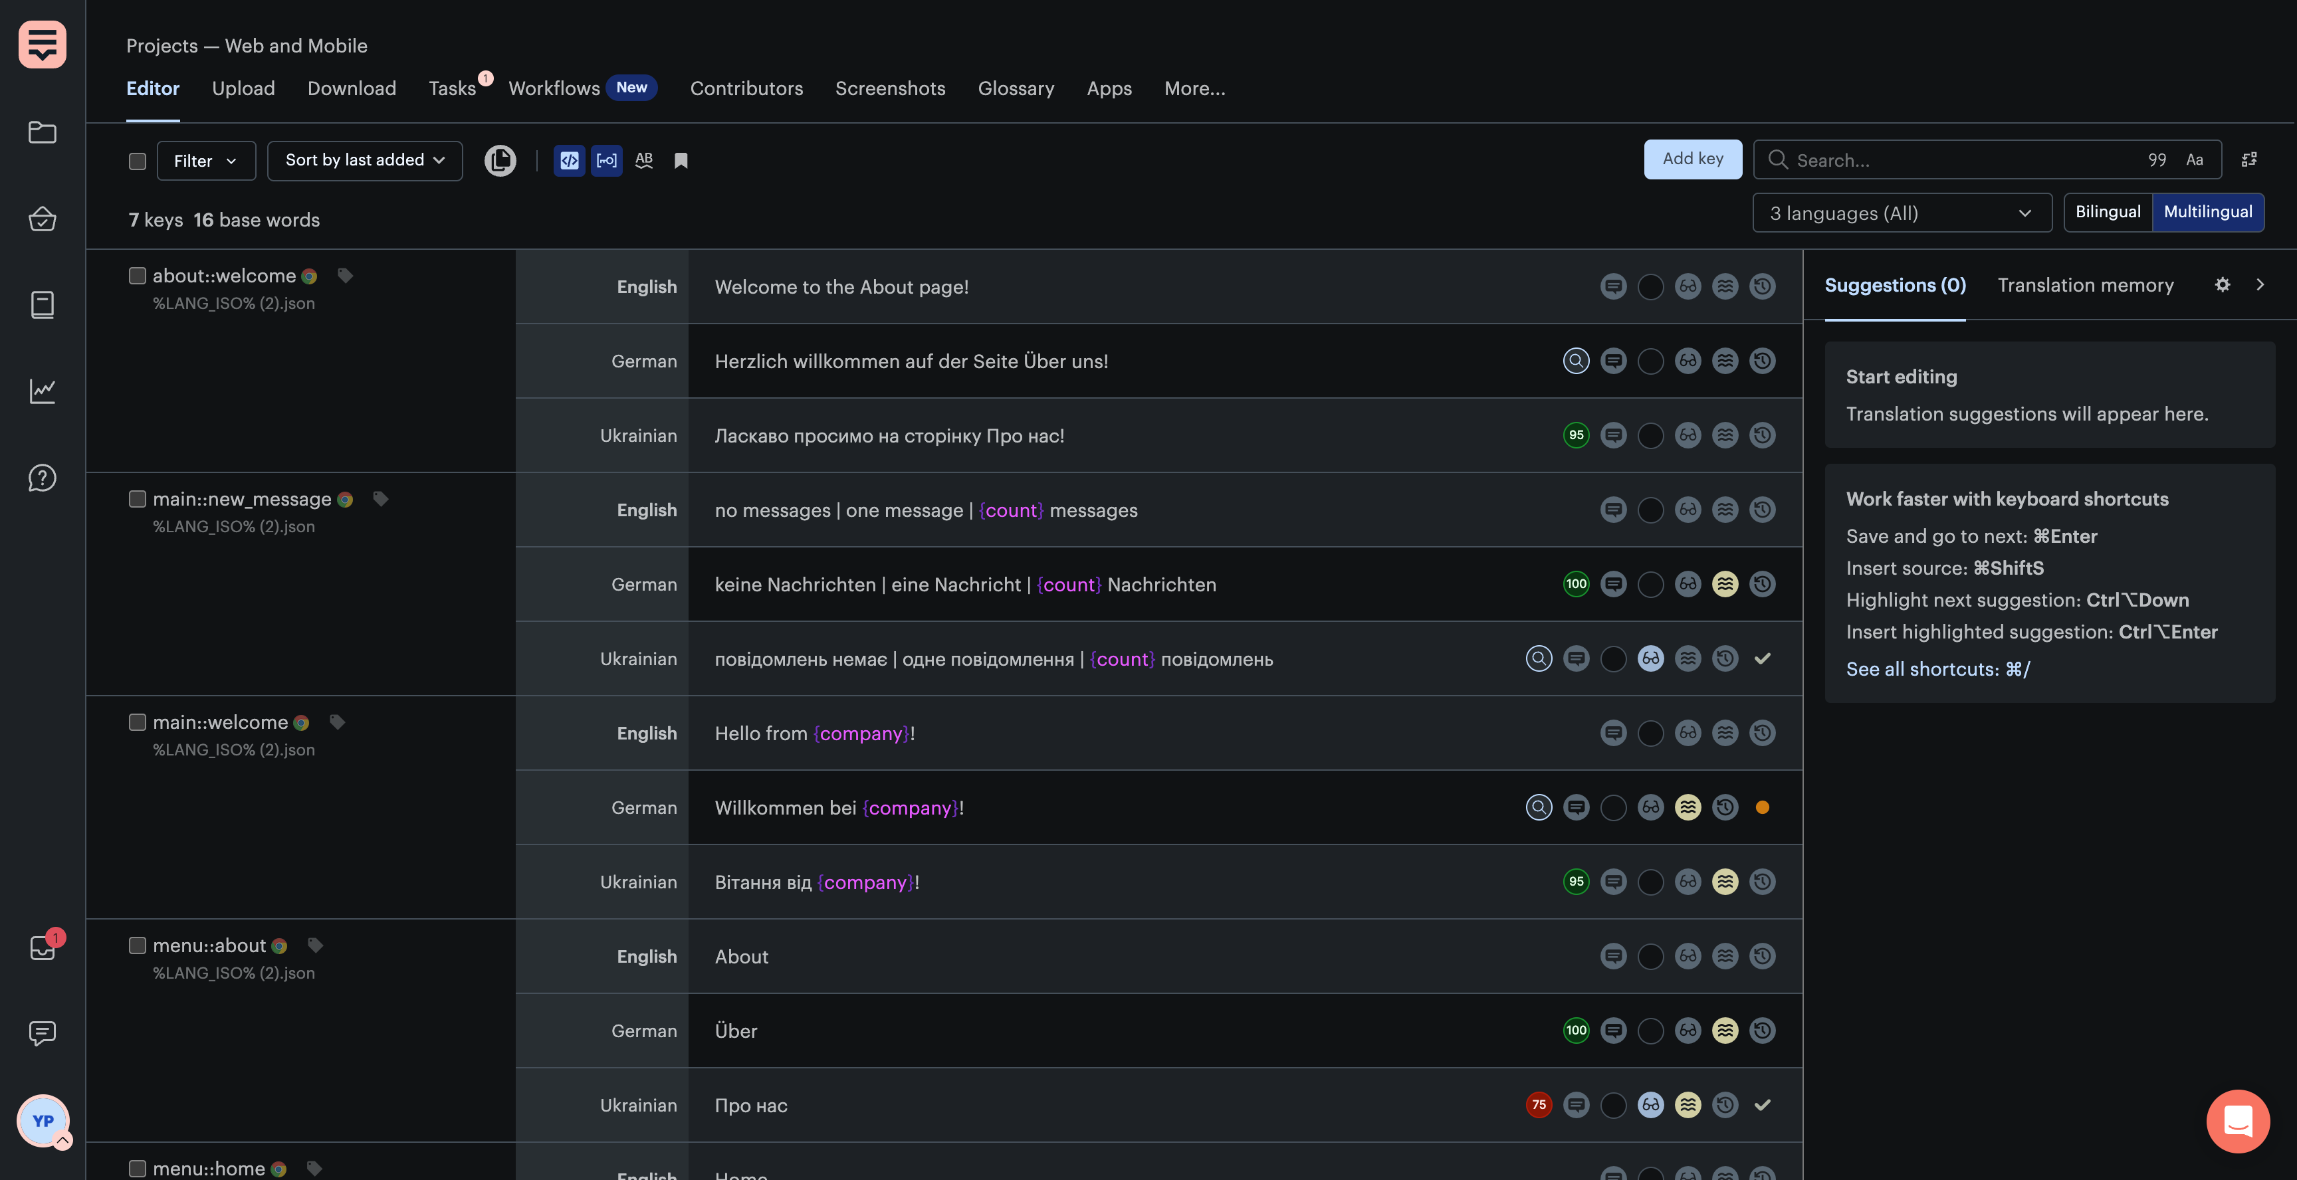The image size is (2297, 1180).
Task: Toggle the HTML code view icon
Action: point(569,160)
